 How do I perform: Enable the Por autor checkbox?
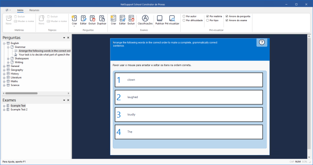pyautogui.click(x=184, y=16)
